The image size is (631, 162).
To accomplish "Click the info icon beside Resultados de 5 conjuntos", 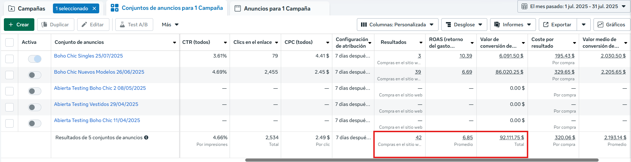I will coord(146,137).
